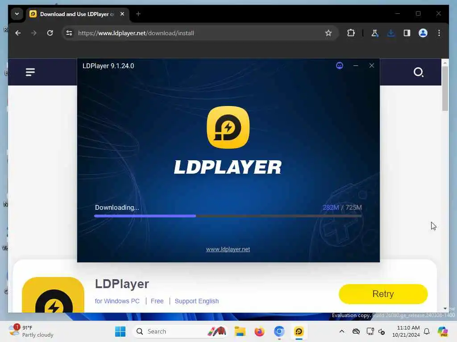Open the www.ldplayer.net link in installer

[x=228, y=249]
